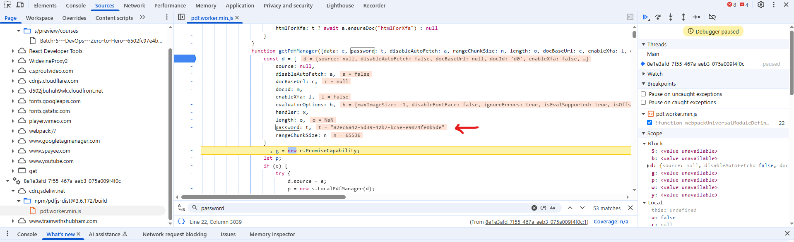794x242 pixels.
Task: Select Batch-5---DevOps file in tree
Action: 101,41
